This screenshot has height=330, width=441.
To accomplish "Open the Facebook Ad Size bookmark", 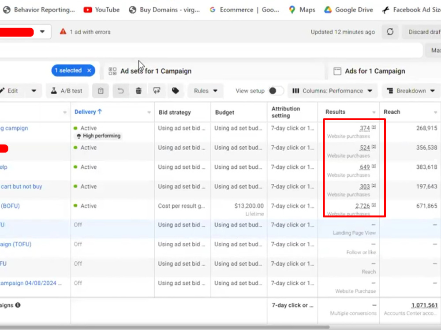I will coord(411,10).
